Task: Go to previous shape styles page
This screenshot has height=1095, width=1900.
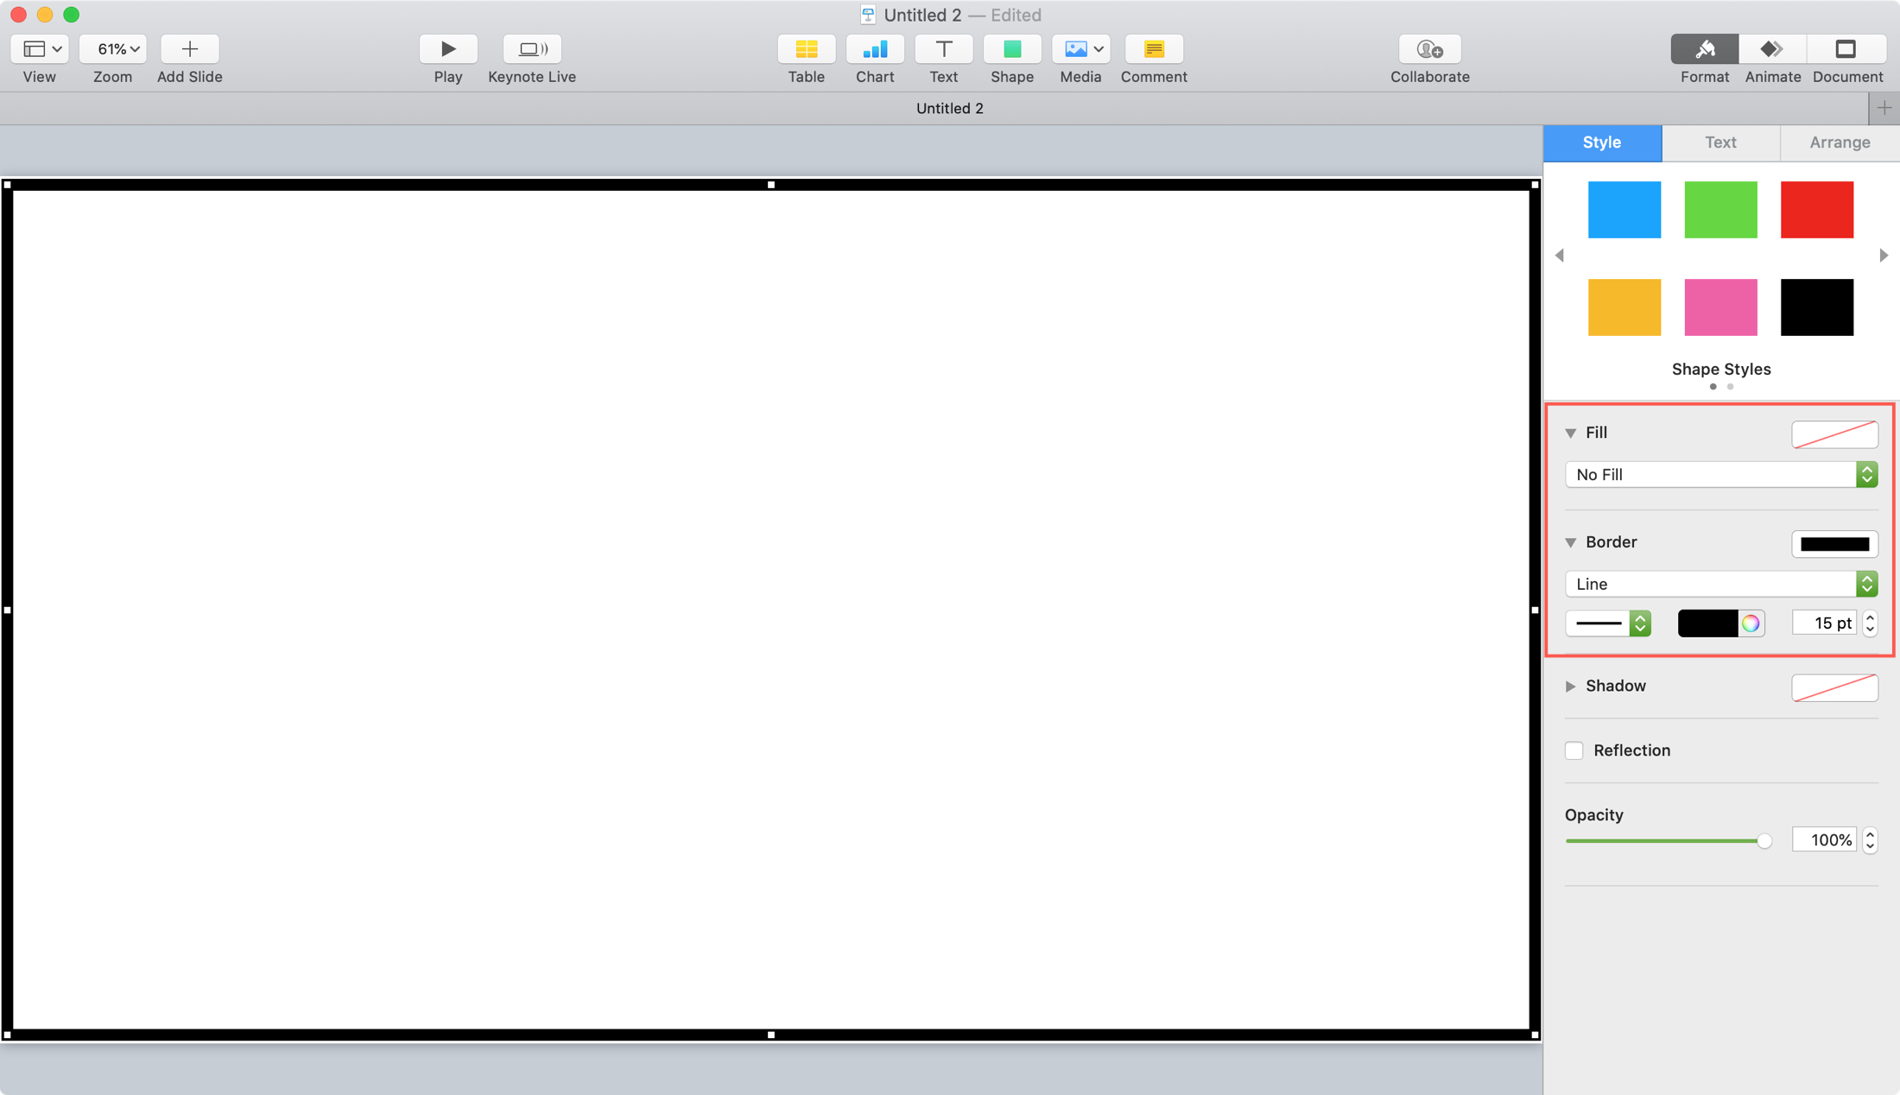Action: tap(1560, 256)
